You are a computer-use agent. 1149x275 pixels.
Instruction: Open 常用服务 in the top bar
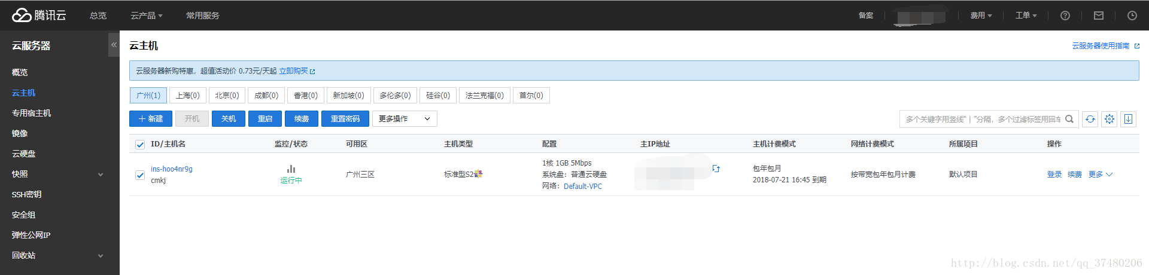(203, 16)
